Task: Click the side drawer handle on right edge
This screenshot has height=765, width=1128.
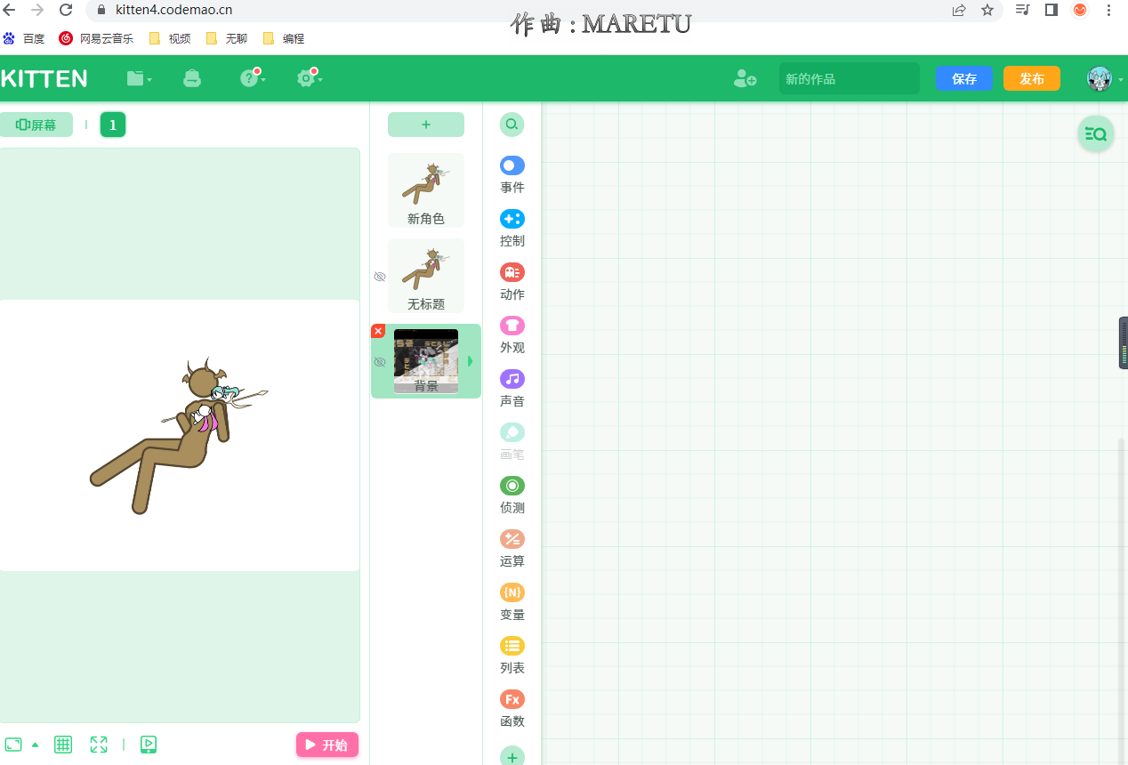Action: pyautogui.click(x=1124, y=342)
